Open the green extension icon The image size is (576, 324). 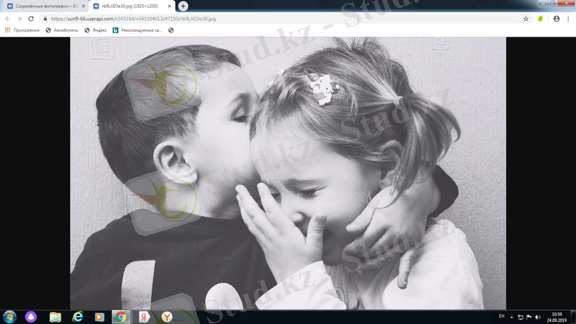[541, 19]
